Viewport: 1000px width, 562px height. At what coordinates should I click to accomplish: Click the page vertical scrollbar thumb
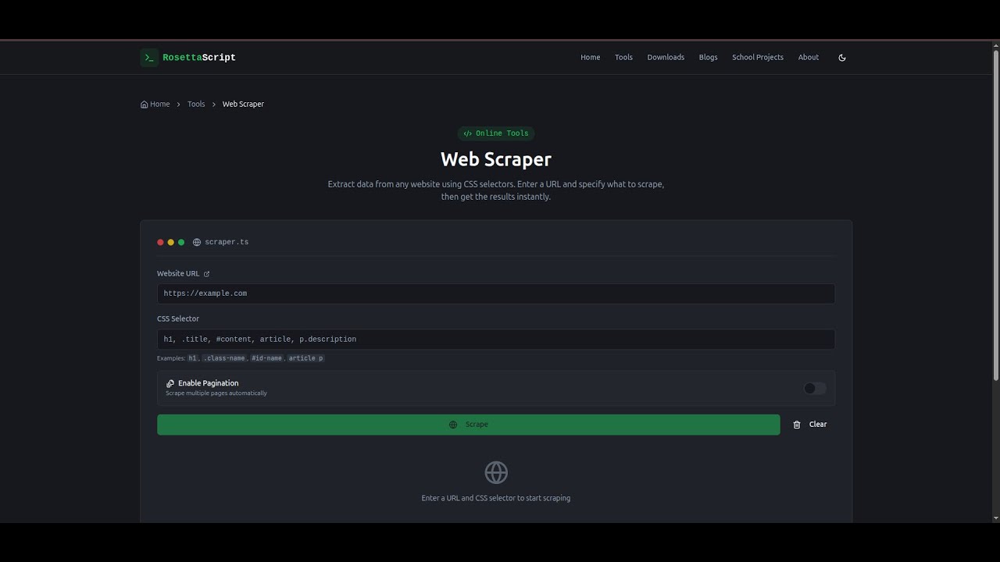[x=995, y=215]
